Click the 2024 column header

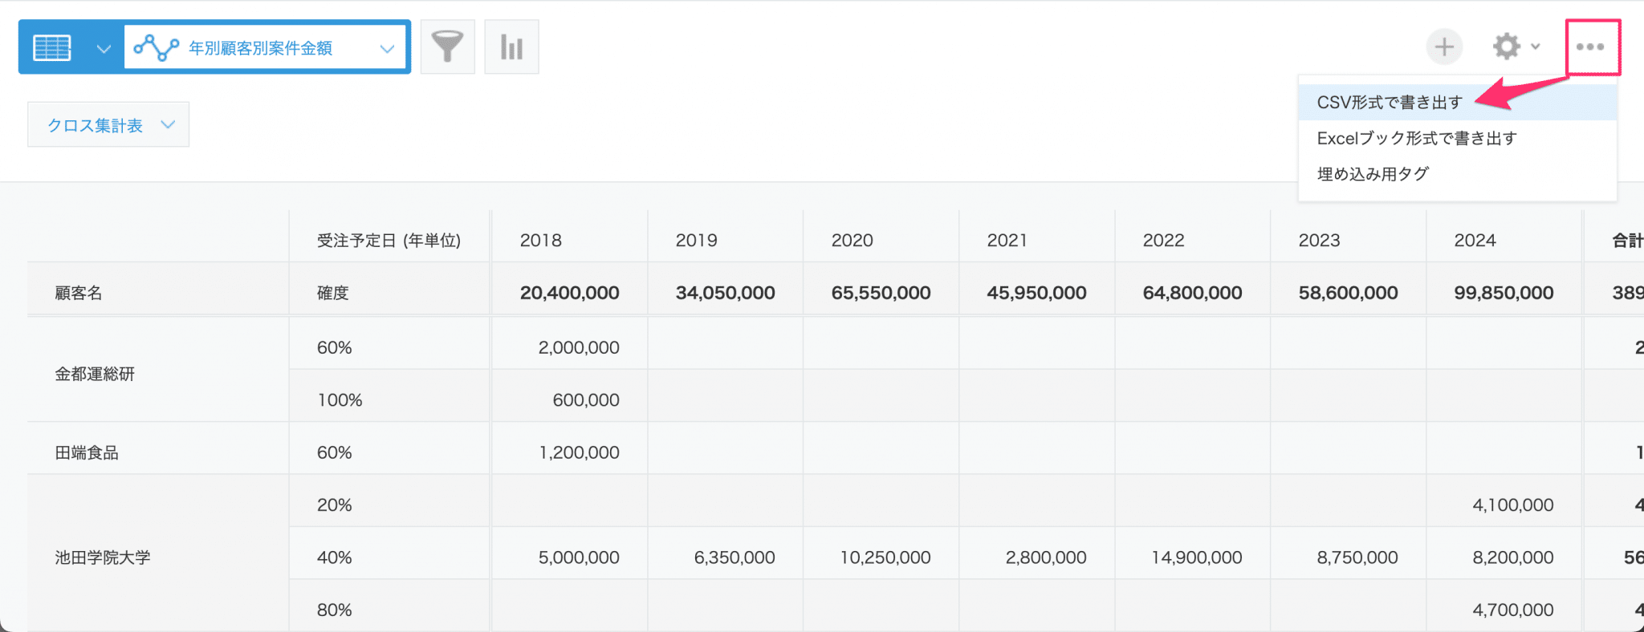[1475, 240]
